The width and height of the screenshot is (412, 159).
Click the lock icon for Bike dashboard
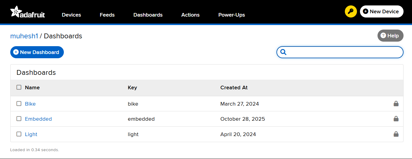(x=396, y=104)
